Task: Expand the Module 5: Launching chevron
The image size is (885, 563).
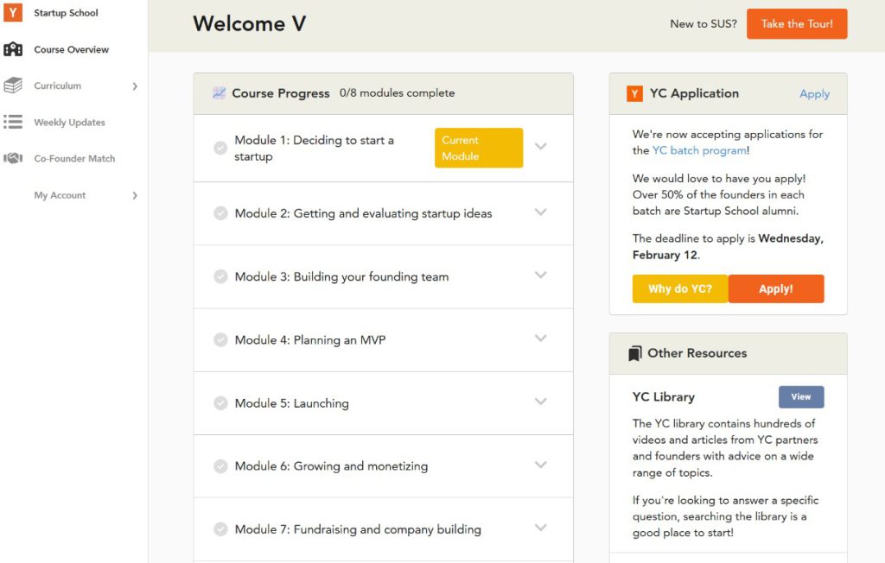Action: [x=541, y=402]
